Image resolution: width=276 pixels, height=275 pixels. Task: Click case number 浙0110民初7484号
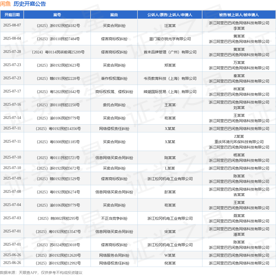58,39
